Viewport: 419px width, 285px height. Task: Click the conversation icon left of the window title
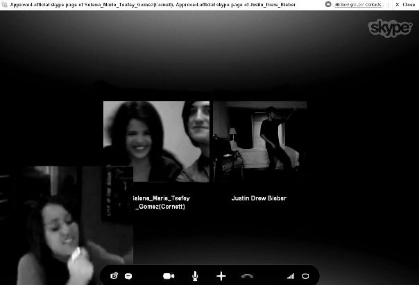tap(5, 5)
